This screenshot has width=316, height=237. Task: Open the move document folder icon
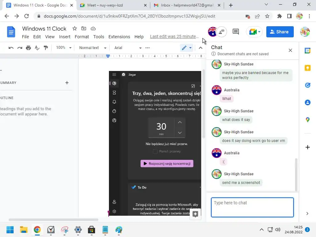84,29
